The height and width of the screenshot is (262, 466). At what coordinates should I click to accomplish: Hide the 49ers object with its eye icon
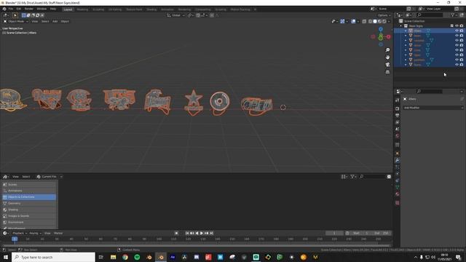click(x=457, y=31)
